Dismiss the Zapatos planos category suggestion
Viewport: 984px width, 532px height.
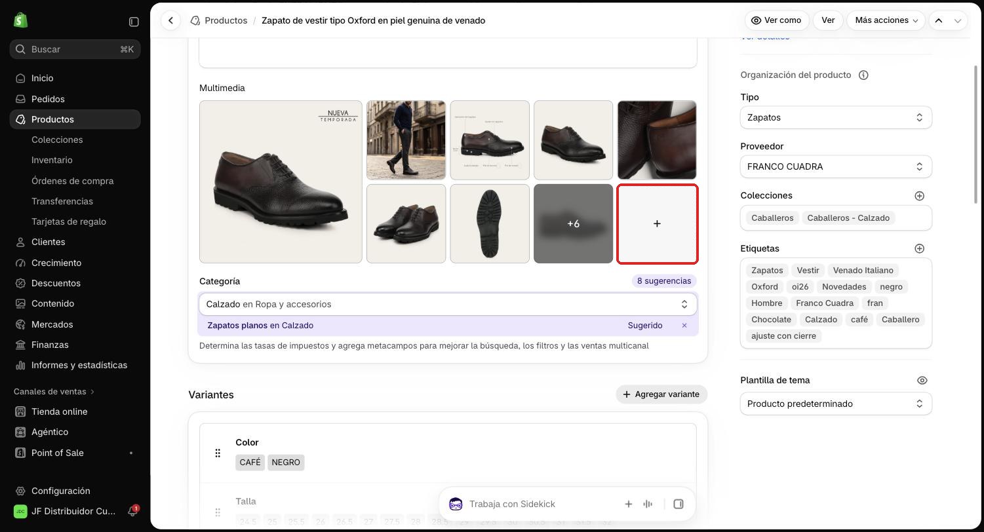[684, 326]
